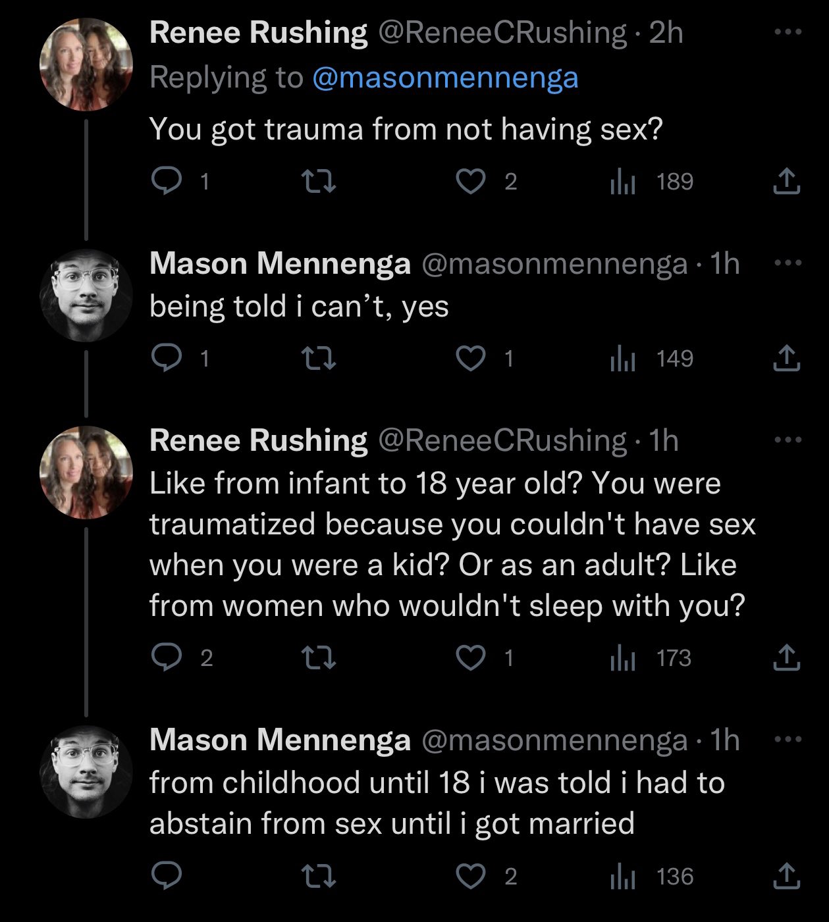Open Renee Rushing's profile from first tweet name

coord(258,33)
